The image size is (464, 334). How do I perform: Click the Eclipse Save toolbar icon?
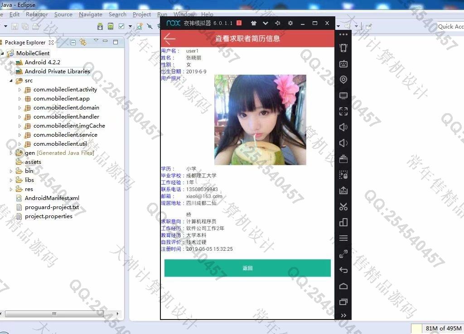click(14, 27)
